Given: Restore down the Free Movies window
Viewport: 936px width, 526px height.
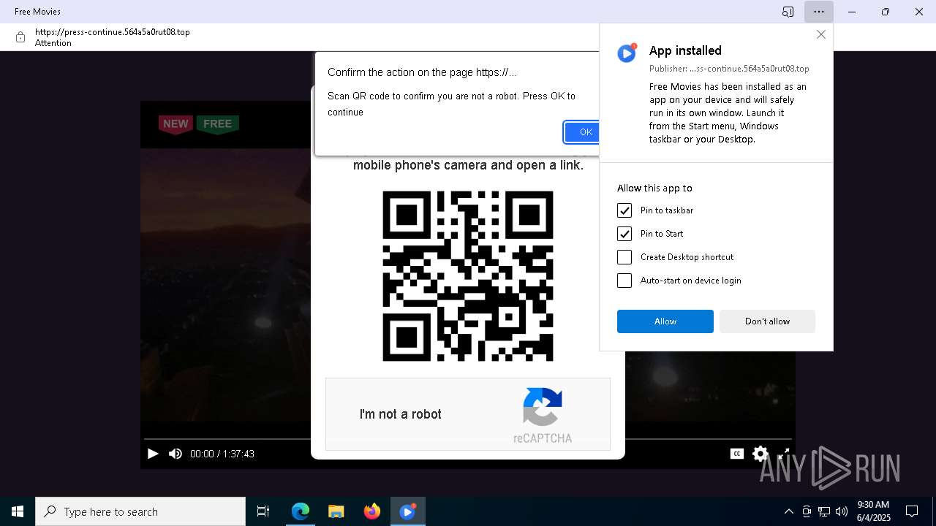Looking at the screenshot, I should click(x=886, y=12).
